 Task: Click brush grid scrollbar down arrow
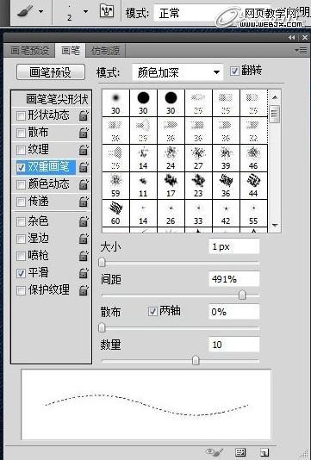click(275, 226)
